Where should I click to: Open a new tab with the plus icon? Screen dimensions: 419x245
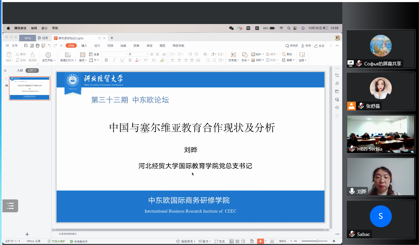click(112, 38)
